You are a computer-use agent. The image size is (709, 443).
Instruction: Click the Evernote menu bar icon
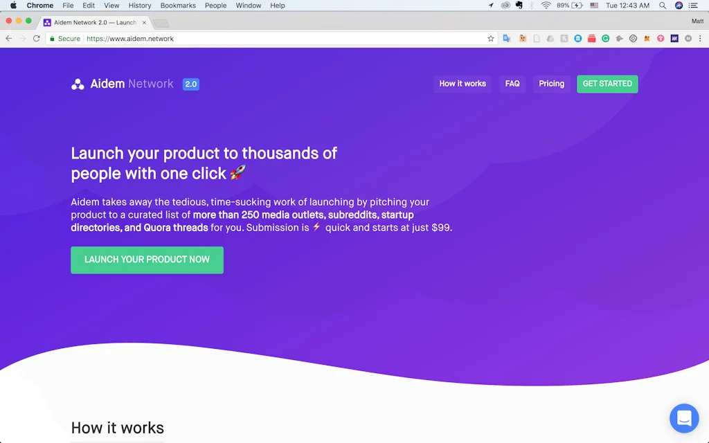(518, 6)
